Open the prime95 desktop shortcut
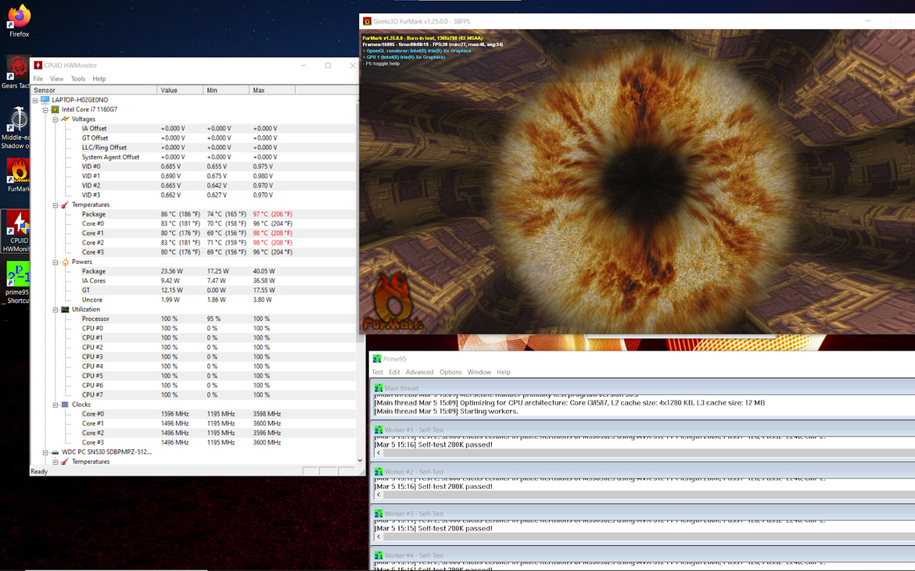 pyautogui.click(x=17, y=282)
